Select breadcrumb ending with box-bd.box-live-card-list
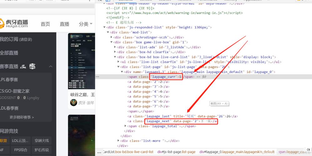The height and width of the screenshot is (156, 312). pyautogui.click(x=128, y=152)
